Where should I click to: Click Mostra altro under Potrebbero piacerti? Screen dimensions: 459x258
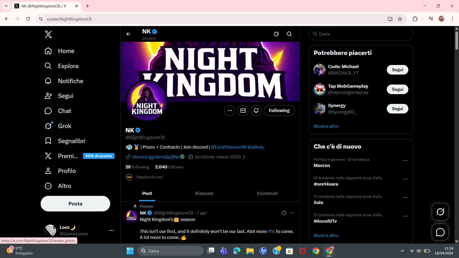(x=326, y=126)
